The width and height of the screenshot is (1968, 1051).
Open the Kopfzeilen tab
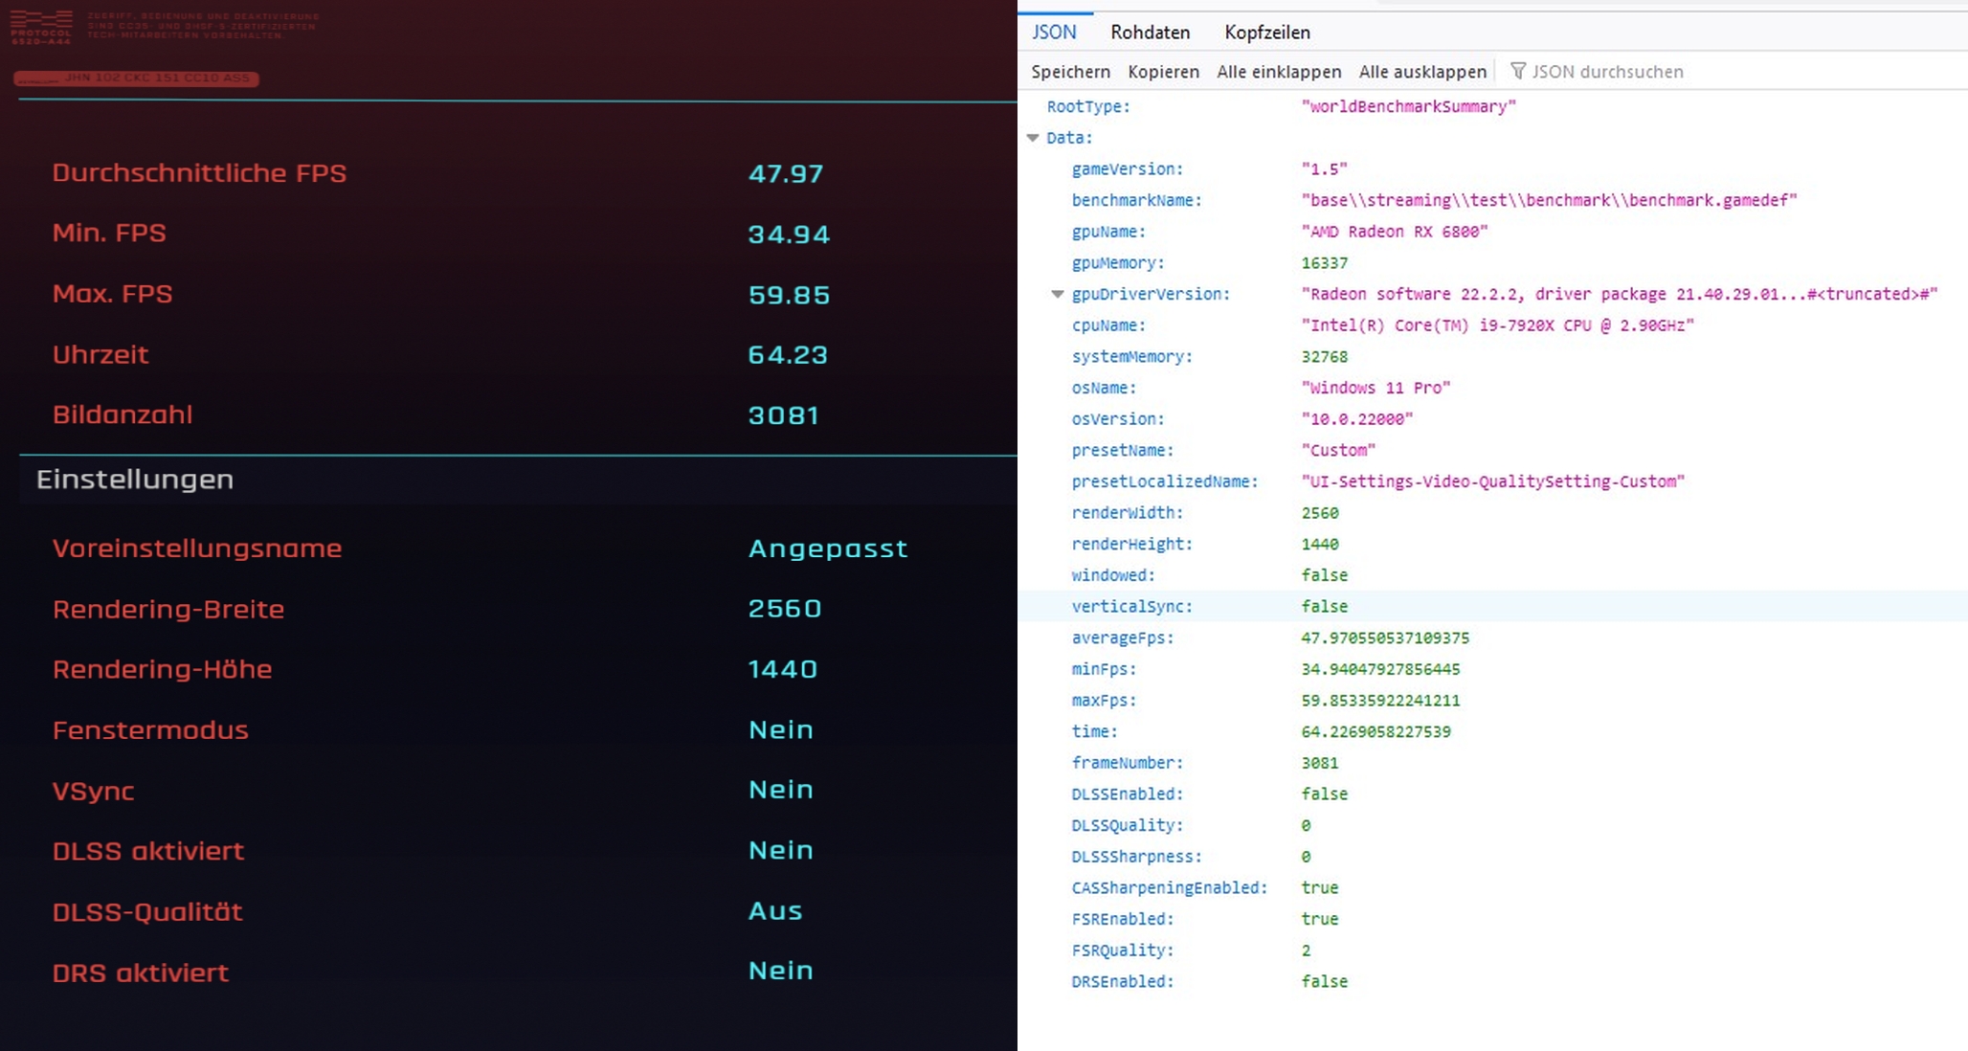(1266, 32)
